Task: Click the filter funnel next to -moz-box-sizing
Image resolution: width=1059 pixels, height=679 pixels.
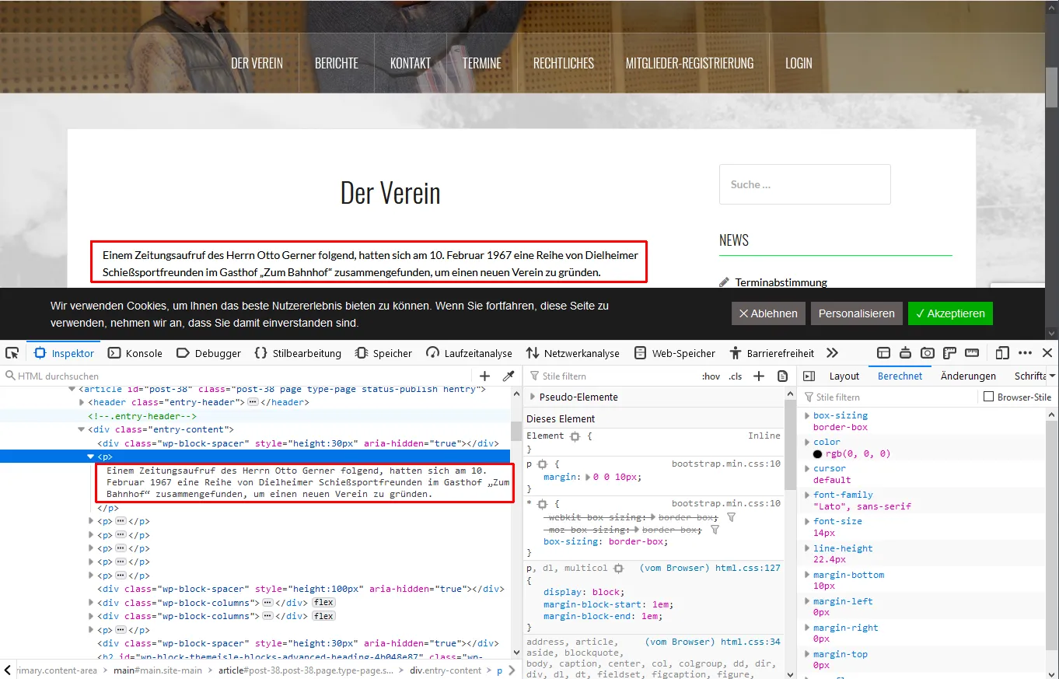Action: 715,530
